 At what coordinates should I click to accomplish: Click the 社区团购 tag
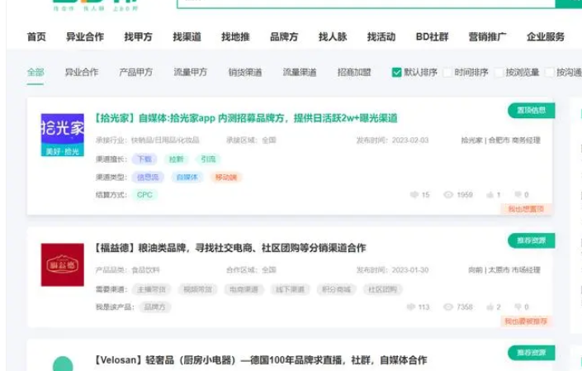coord(383,289)
